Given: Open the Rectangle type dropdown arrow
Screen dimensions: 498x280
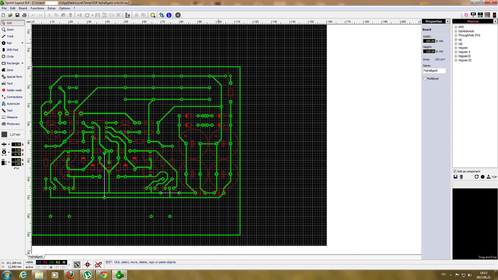Looking at the screenshot, I should 22,63.
